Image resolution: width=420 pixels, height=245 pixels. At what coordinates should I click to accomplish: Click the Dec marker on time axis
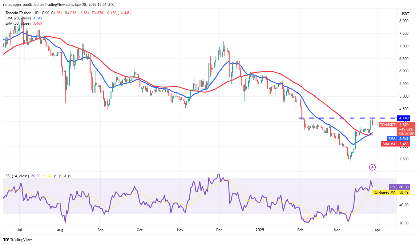(220, 230)
